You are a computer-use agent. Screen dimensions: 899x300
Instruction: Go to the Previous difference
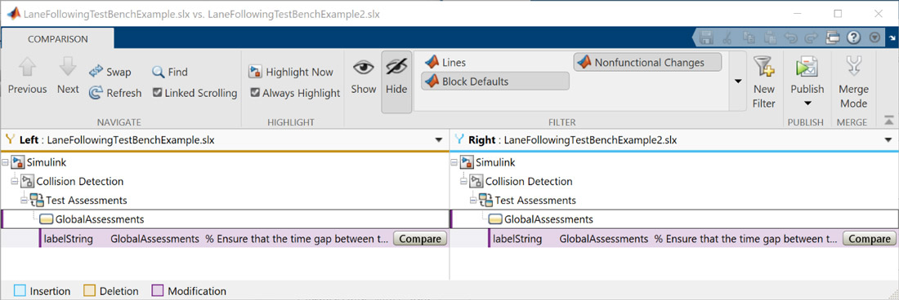click(x=27, y=76)
